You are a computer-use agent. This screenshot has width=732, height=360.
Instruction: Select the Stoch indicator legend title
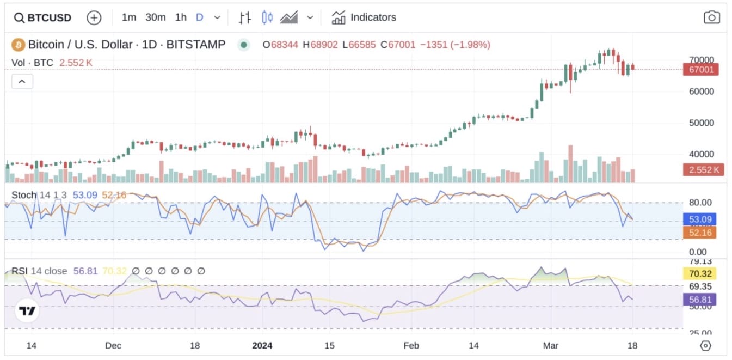(x=24, y=195)
